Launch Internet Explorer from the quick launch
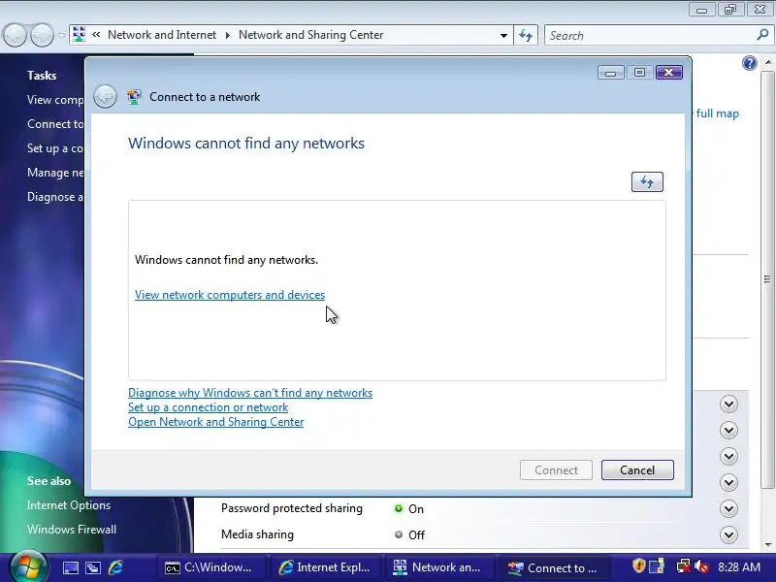776x582 pixels. coord(115,567)
